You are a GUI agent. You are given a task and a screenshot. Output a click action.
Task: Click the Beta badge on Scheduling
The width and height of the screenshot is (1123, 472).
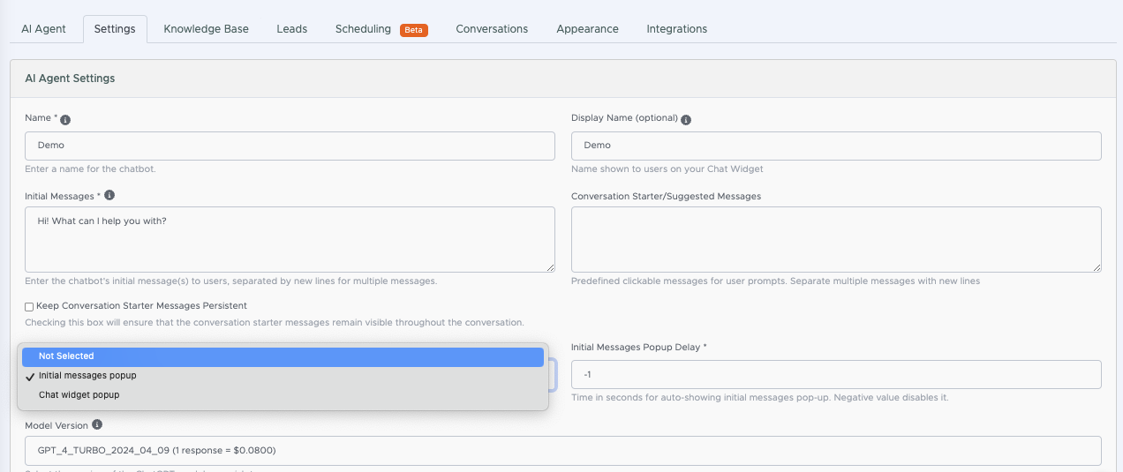coord(414,30)
